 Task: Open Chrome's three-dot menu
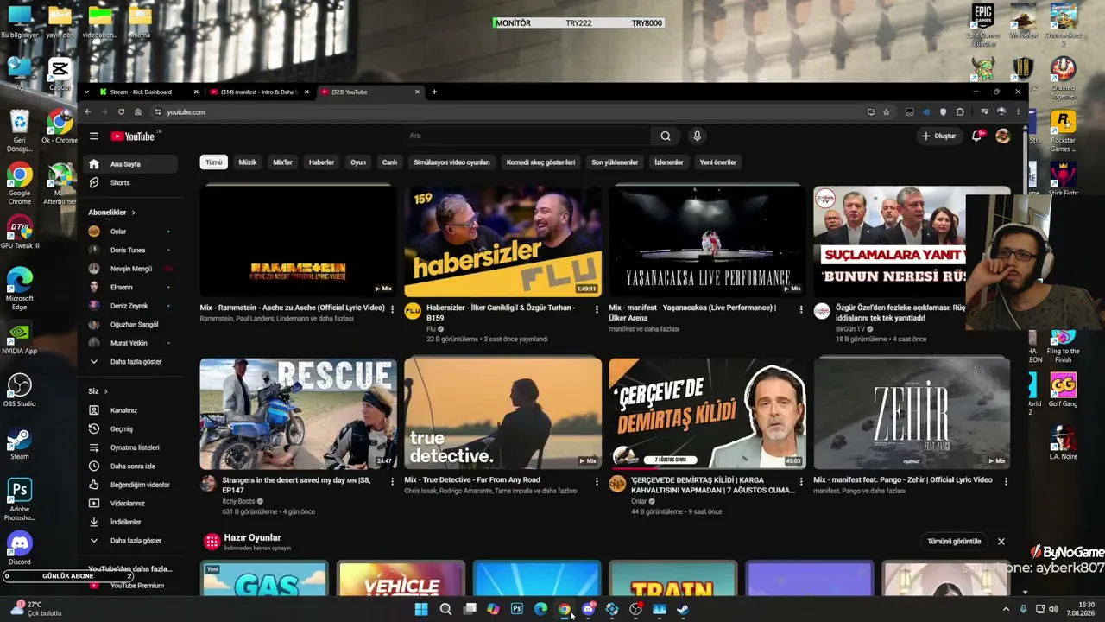pos(1018,111)
